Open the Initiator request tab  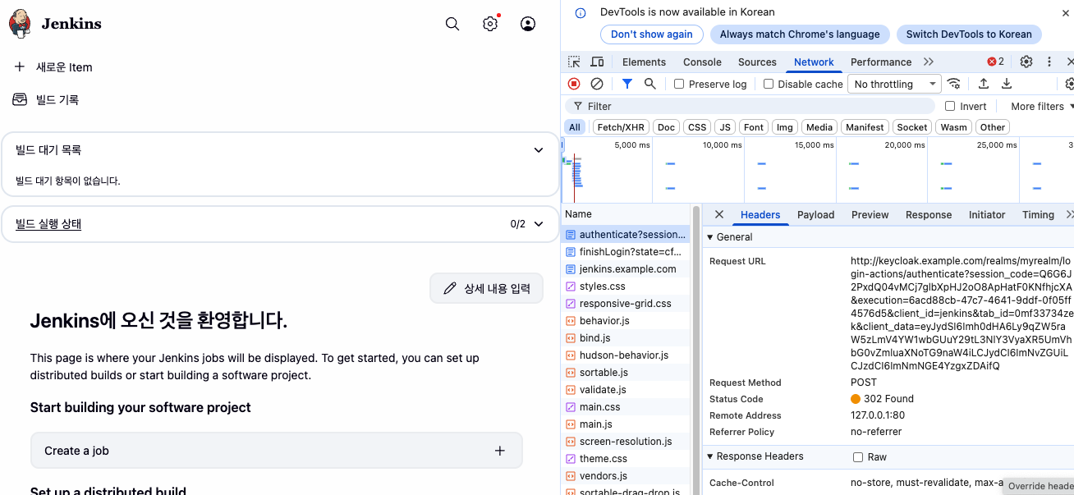tap(987, 214)
